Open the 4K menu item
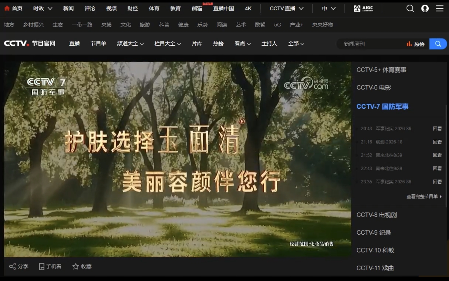The width and height of the screenshot is (449, 281). pos(248,8)
